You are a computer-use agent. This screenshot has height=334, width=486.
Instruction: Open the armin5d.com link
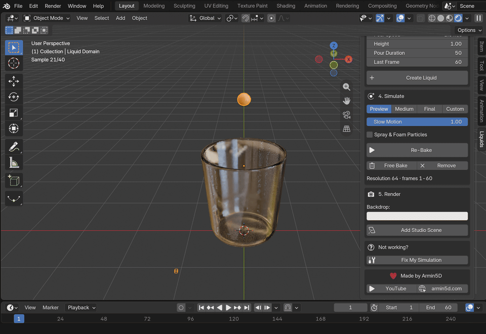click(x=442, y=289)
